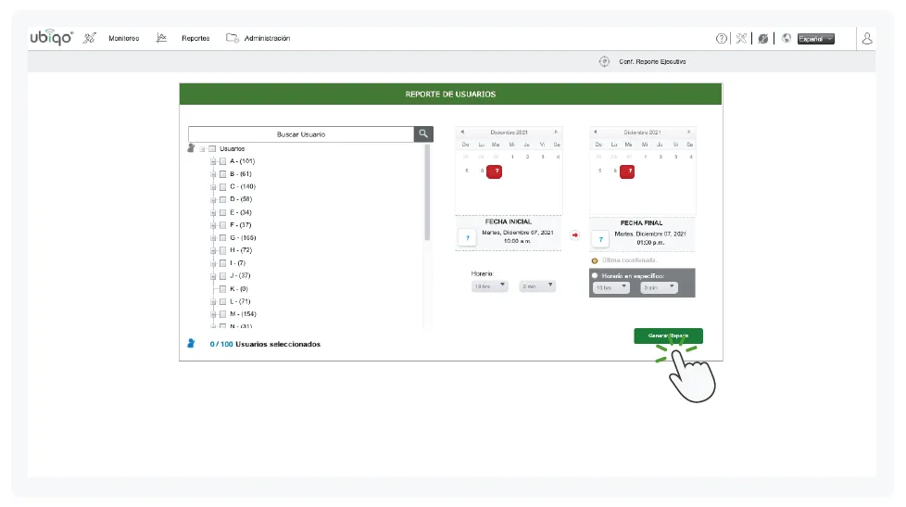This screenshot has height=507, width=906.
Task: Check the A - (101) group checkbox
Action: click(x=222, y=161)
